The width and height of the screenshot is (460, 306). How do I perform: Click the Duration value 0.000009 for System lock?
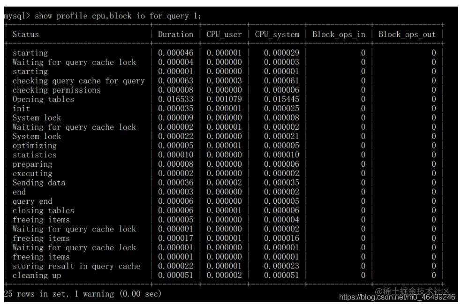click(x=176, y=118)
